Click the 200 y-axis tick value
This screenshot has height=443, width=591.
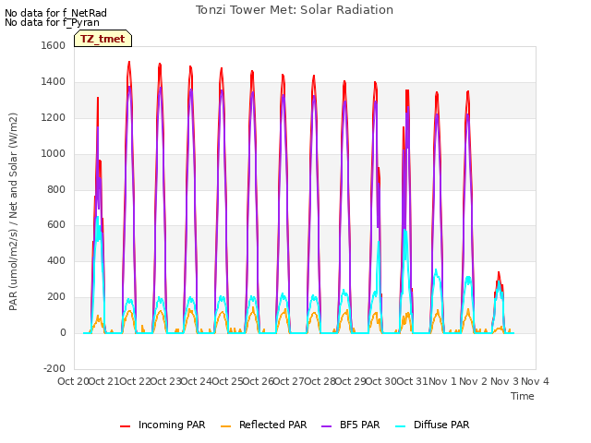coord(56,297)
